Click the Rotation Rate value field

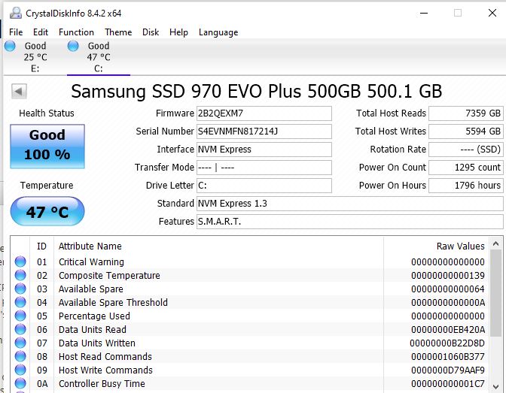pyautogui.click(x=465, y=150)
